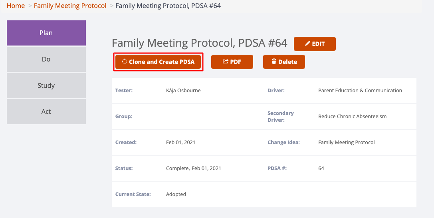This screenshot has height=218, width=434.
Task: Click the current breadcrumb ending in PDSA #64
Action: point(168,6)
